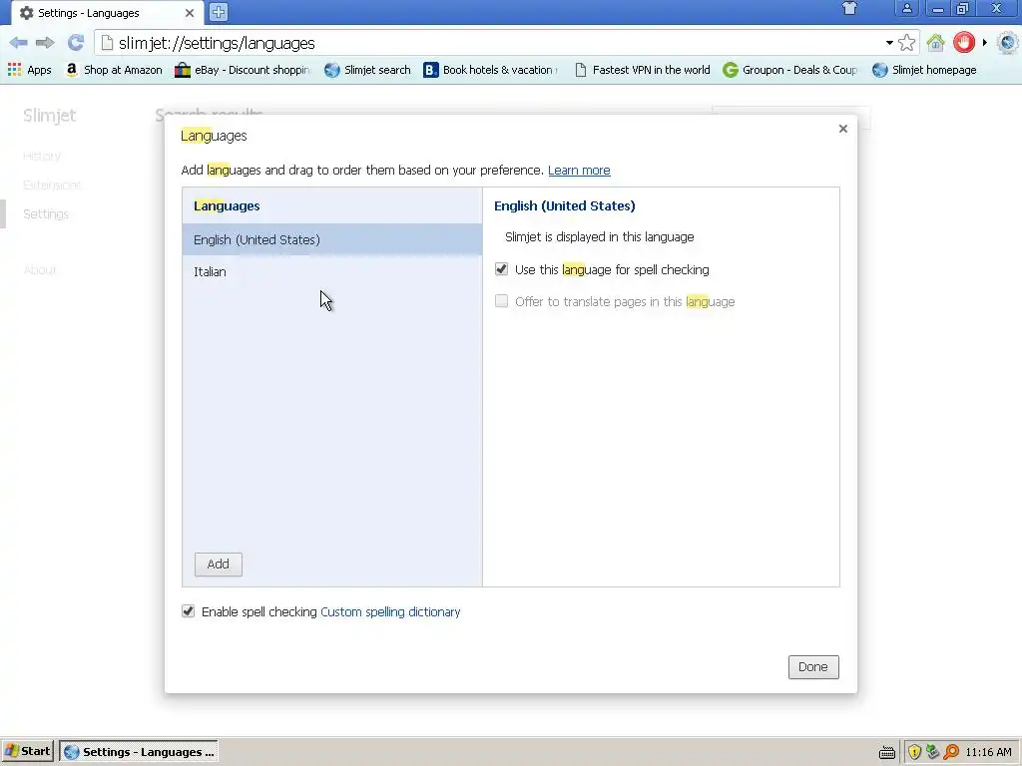Open Book hotels & vacation bookmark
The image size is (1022, 766).
[491, 70]
